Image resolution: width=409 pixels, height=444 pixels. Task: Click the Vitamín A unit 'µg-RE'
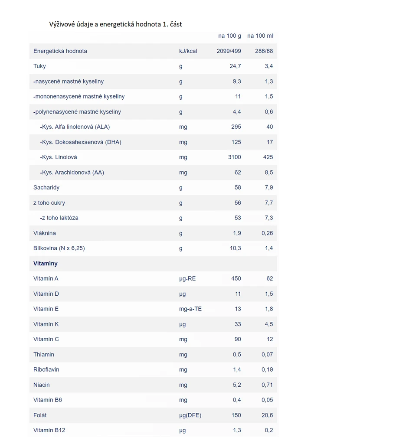coord(187,279)
